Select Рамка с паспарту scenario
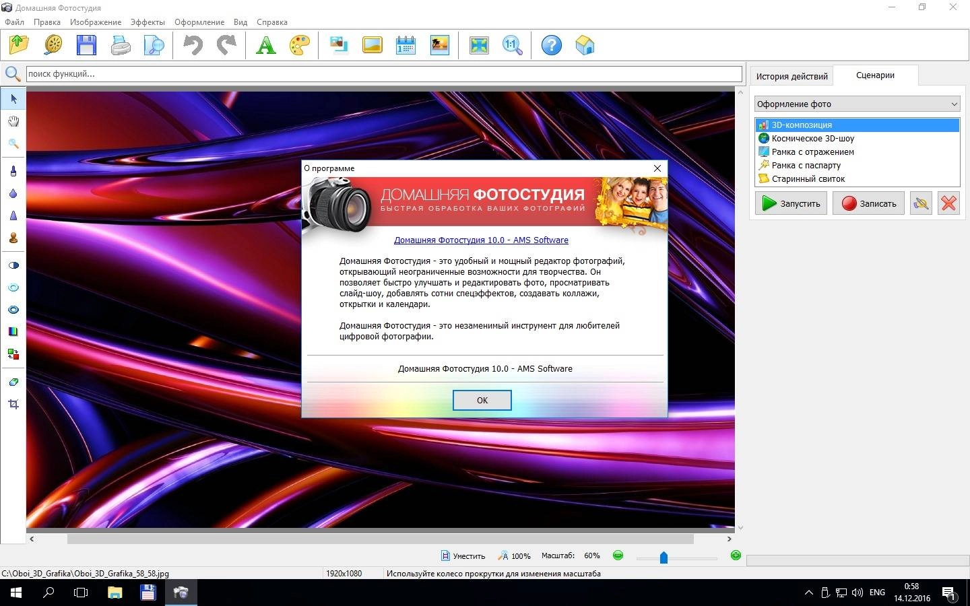Viewport: 970px width, 606px height. click(857, 165)
